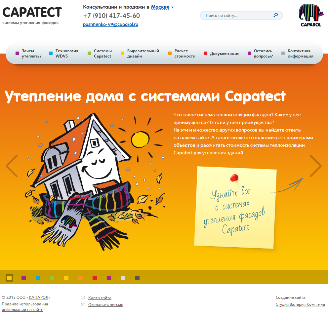
Task: Focus the Поиск по сайту search field
Action: tap(241, 15)
